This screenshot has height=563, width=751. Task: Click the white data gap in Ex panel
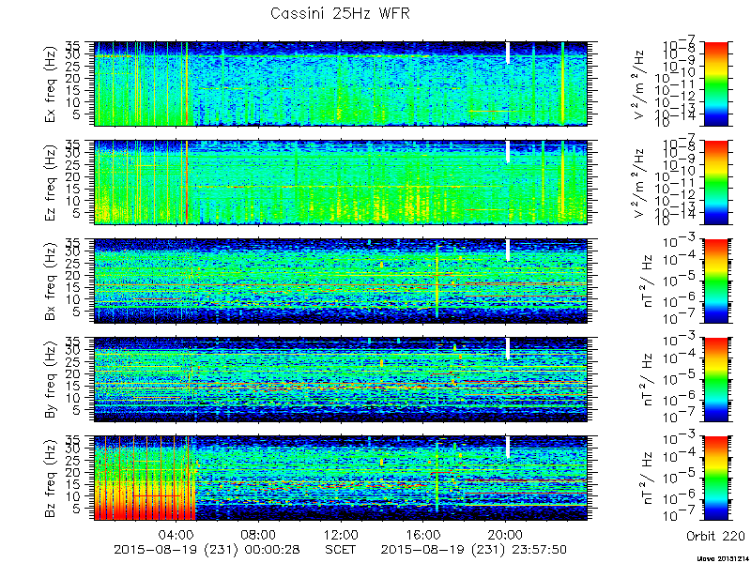click(508, 53)
